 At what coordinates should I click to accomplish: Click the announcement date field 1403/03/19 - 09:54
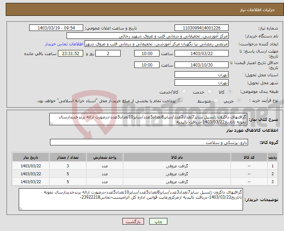coord(56,28)
